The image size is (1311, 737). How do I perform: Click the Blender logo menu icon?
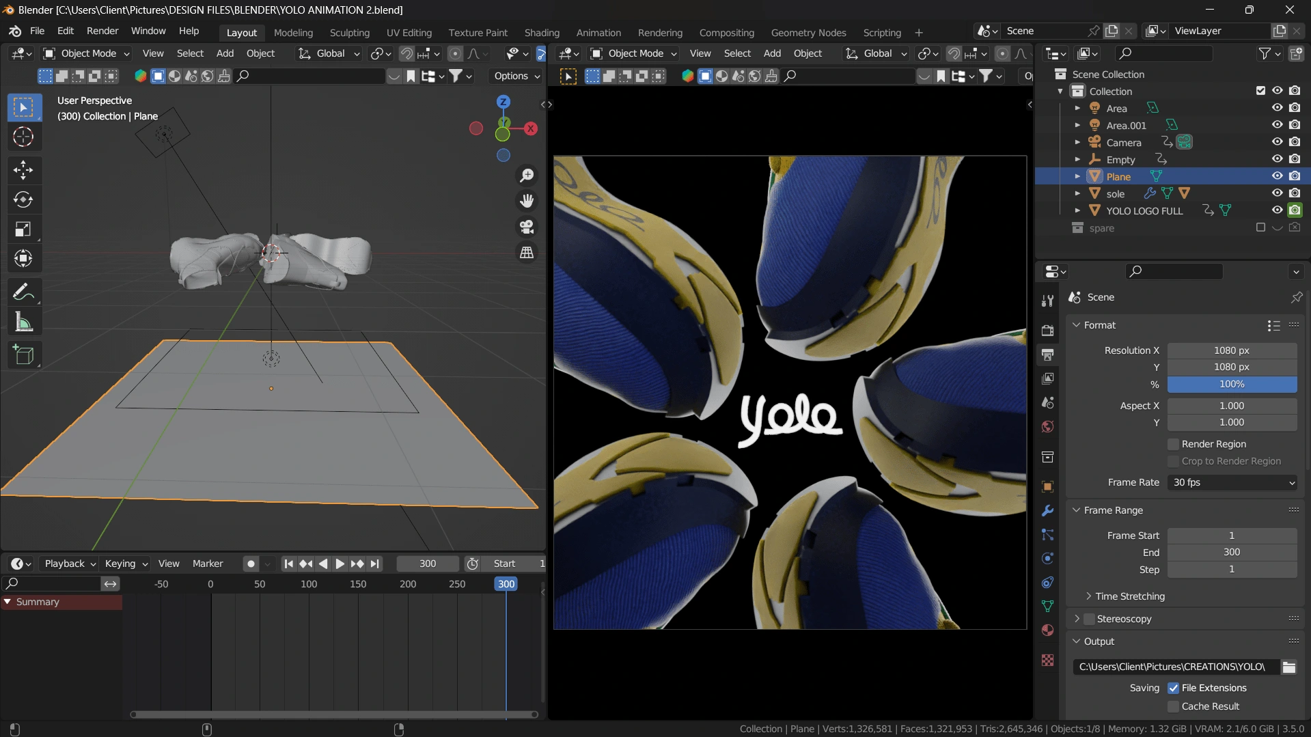(x=15, y=31)
